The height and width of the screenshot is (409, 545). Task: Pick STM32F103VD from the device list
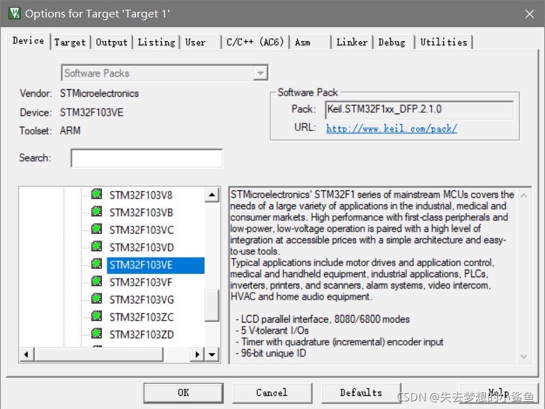[141, 247]
